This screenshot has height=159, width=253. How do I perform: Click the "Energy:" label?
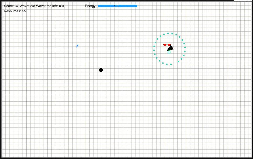pyautogui.click(x=91, y=6)
